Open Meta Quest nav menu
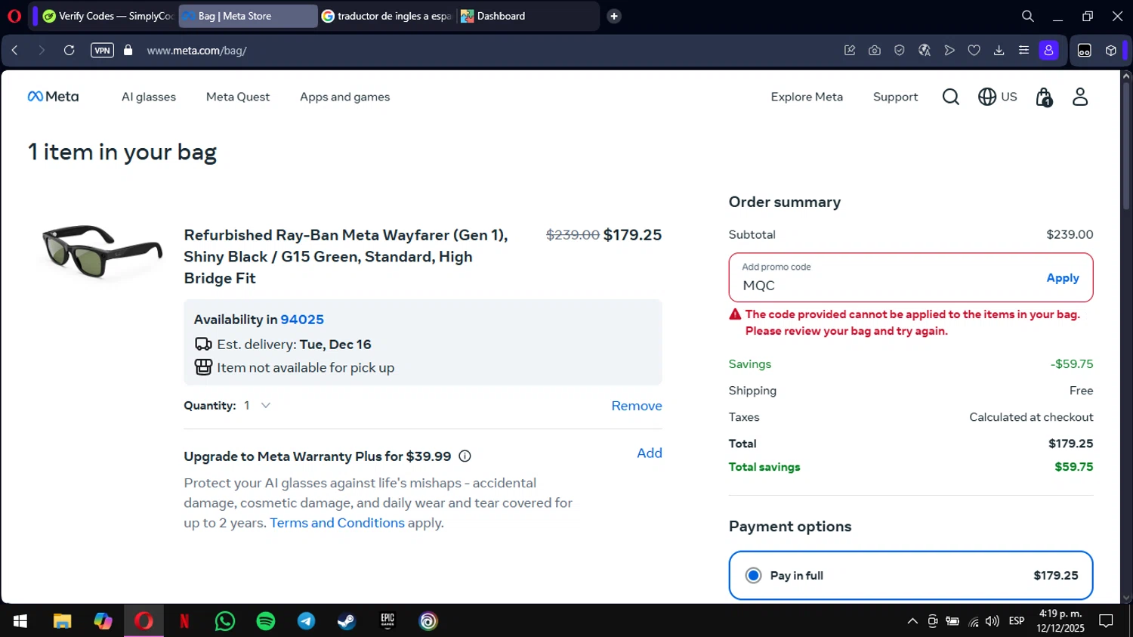Screen dimensions: 1133x637 pyautogui.click(x=238, y=97)
